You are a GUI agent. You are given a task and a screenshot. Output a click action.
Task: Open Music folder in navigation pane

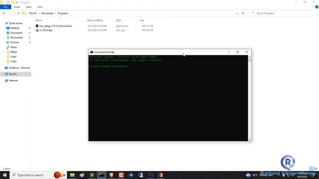[x=13, y=47]
